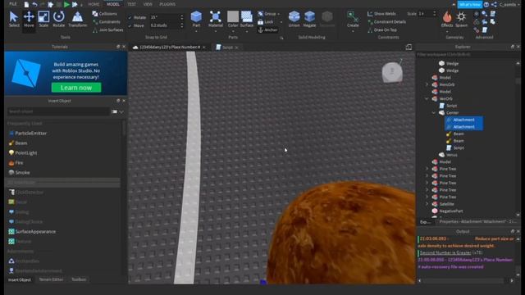525x295 pixels.
Task: Toggle Constraint Details
Action: 386,22
